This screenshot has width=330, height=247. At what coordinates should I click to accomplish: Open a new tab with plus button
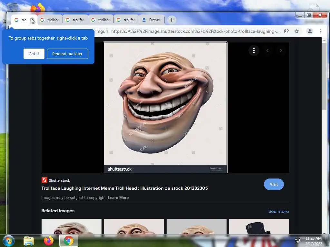pos(172,20)
